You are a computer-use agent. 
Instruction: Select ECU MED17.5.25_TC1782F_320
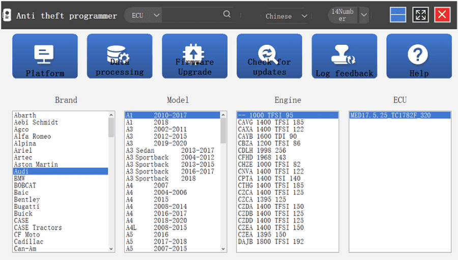click(400, 115)
